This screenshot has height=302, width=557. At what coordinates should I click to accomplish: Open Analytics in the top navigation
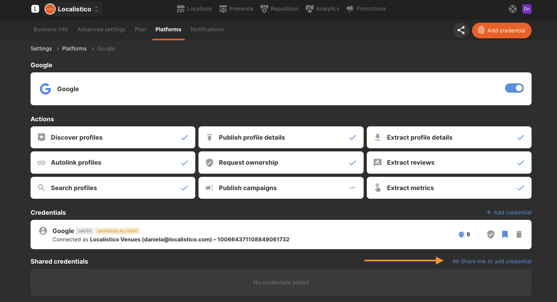pos(323,9)
